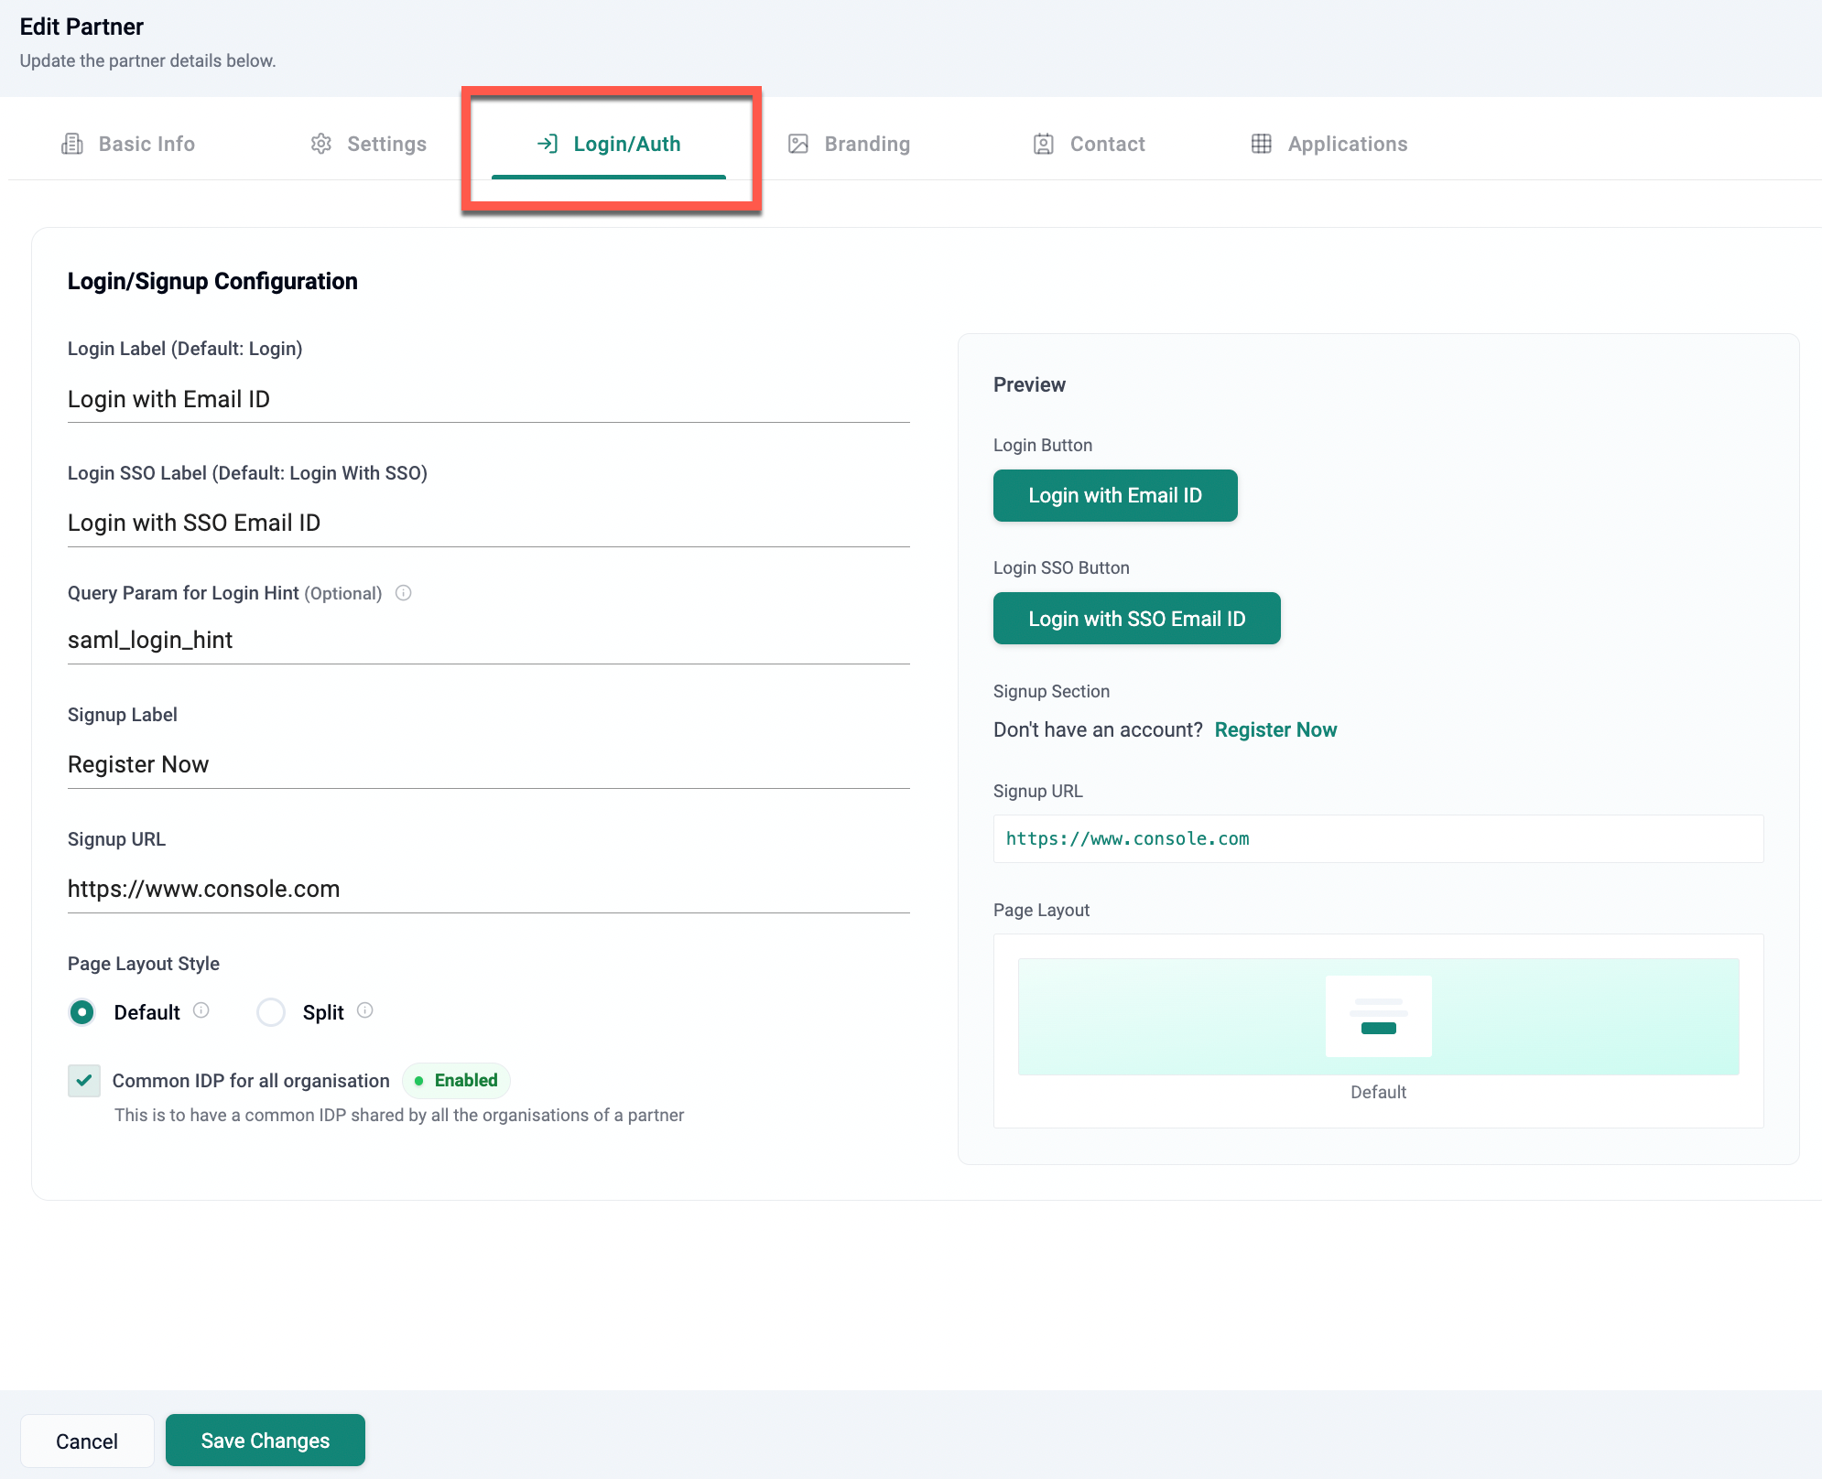This screenshot has height=1479, width=1822.
Task: Click the Cancel button
Action: click(87, 1441)
